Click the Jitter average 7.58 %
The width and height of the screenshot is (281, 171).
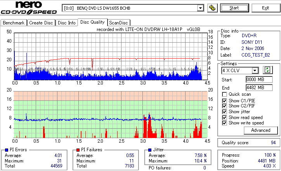201,155
